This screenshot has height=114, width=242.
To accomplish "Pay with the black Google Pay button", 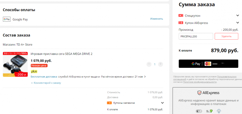I will click(208, 64).
